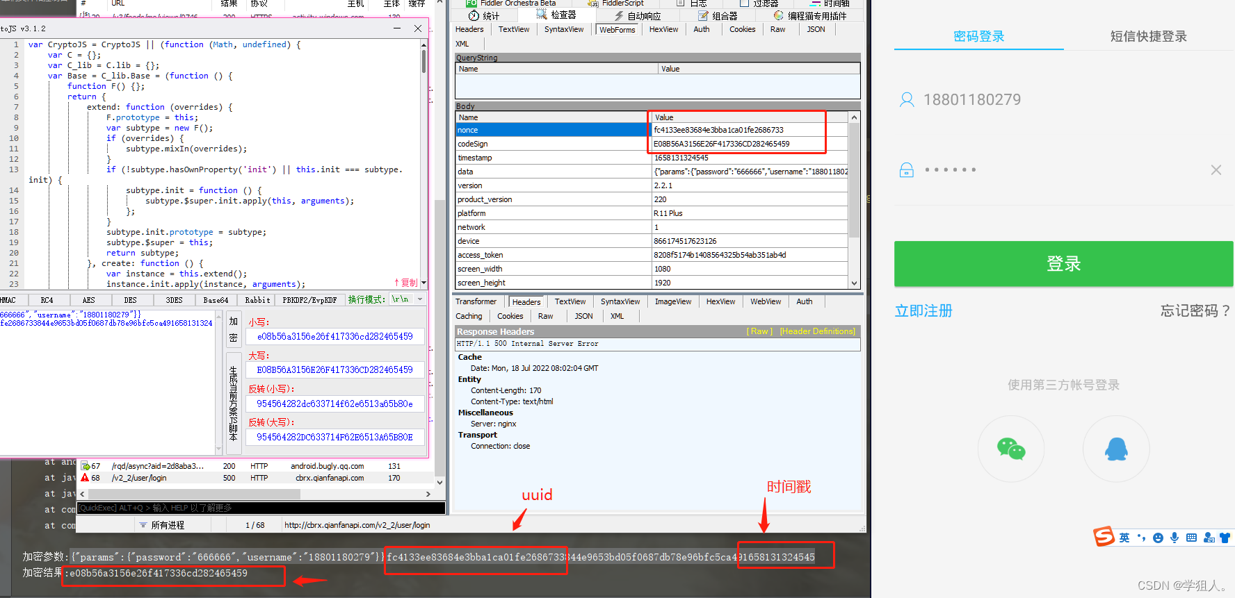1235x598 pixels.
Task: Click the 加密 encrypt button
Action: [233, 329]
